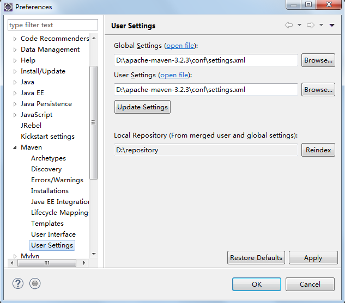The width and height of the screenshot is (345, 303).
Task: Open the back history dropdown arrow
Action: tap(299, 26)
